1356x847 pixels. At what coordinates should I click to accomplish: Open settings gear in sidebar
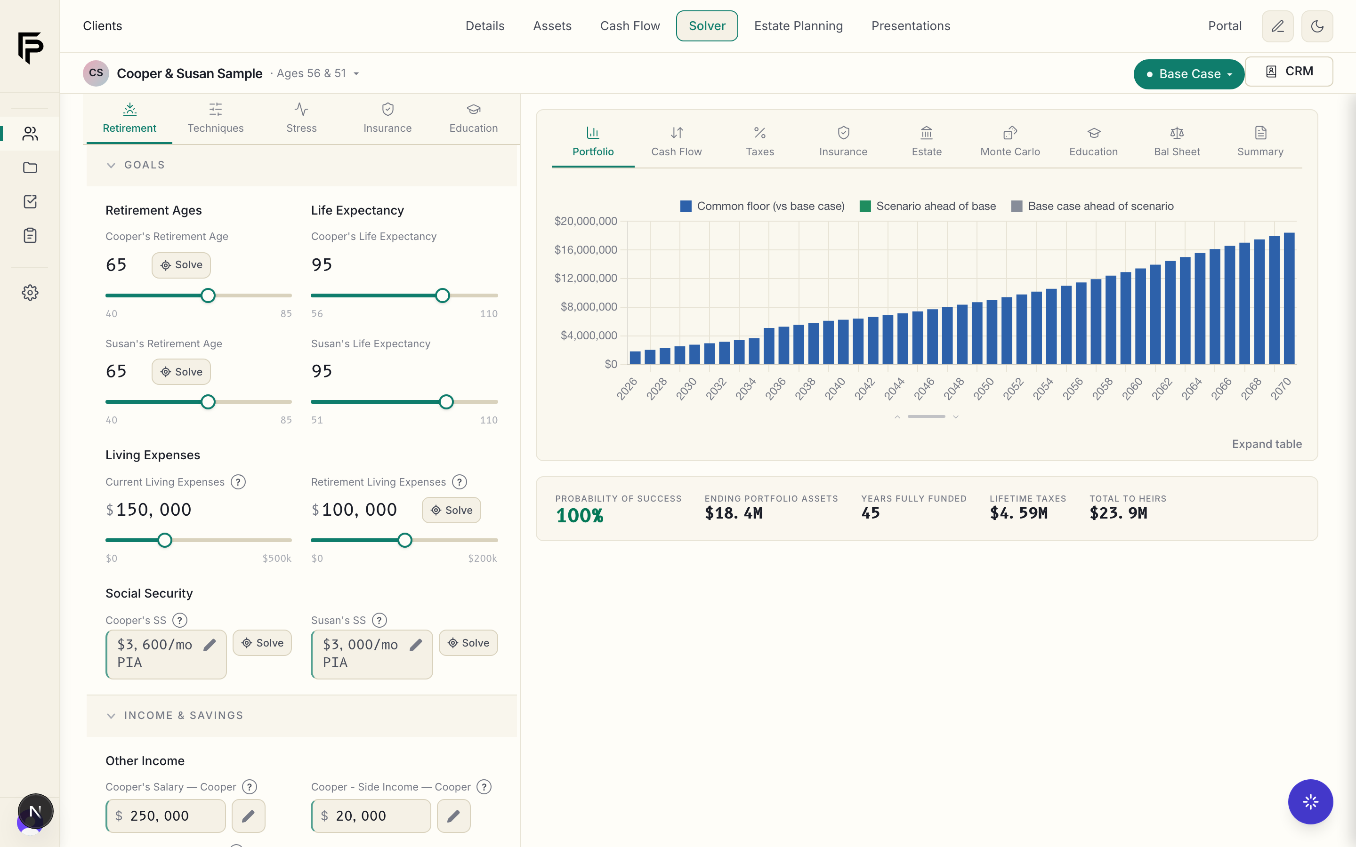click(x=30, y=292)
